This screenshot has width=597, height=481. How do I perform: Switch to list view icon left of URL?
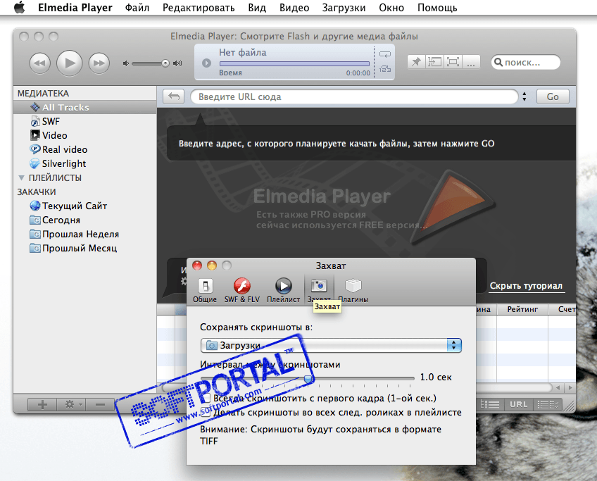coord(490,404)
